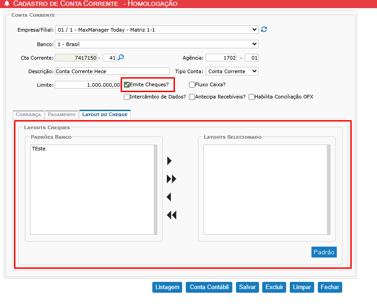The width and height of the screenshot is (377, 304).
Task: Click the Descrição text field
Action: pos(112,71)
